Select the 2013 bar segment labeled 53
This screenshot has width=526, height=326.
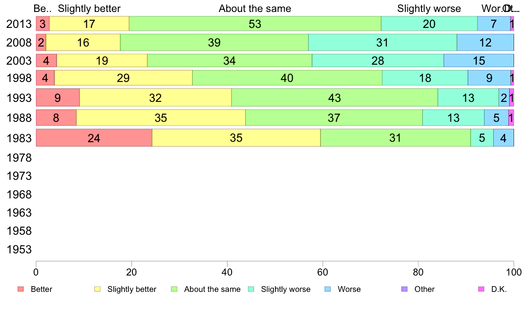click(x=255, y=24)
